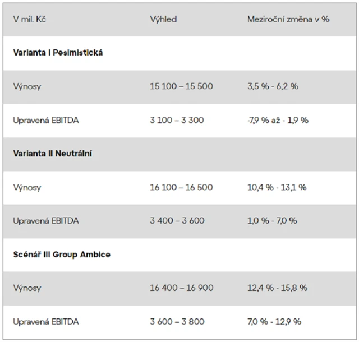
Task: Select the "Výhled" column header
Action: tap(163, 19)
